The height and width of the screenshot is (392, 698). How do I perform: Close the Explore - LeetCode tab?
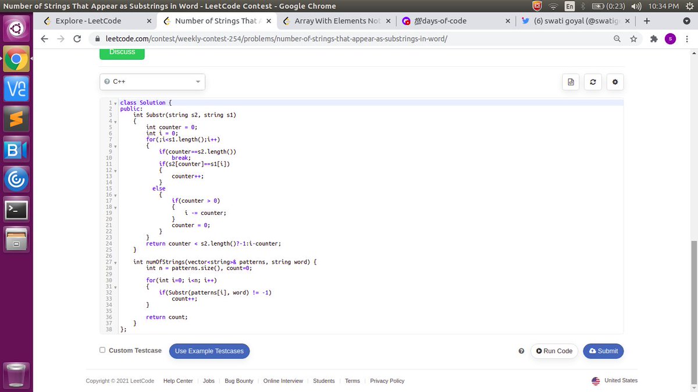click(x=149, y=21)
